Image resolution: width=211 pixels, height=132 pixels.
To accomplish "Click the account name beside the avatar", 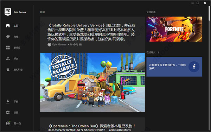I will coord(17,124).
